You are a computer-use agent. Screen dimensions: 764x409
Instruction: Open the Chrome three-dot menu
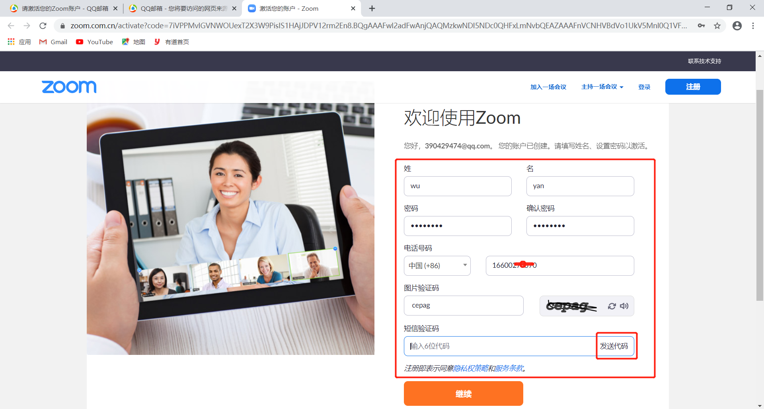[x=753, y=25]
